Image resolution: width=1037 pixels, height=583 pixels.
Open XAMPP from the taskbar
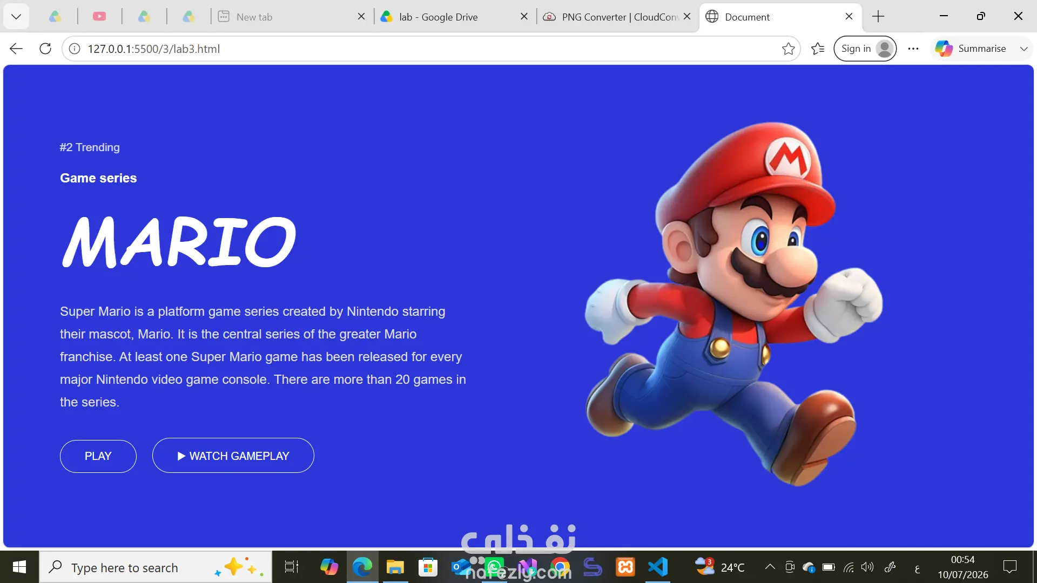click(x=625, y=567)
